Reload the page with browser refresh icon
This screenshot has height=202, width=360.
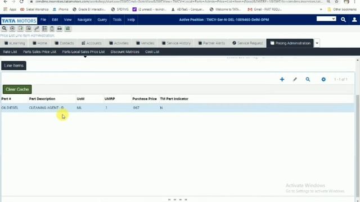(x=21, y=2)
